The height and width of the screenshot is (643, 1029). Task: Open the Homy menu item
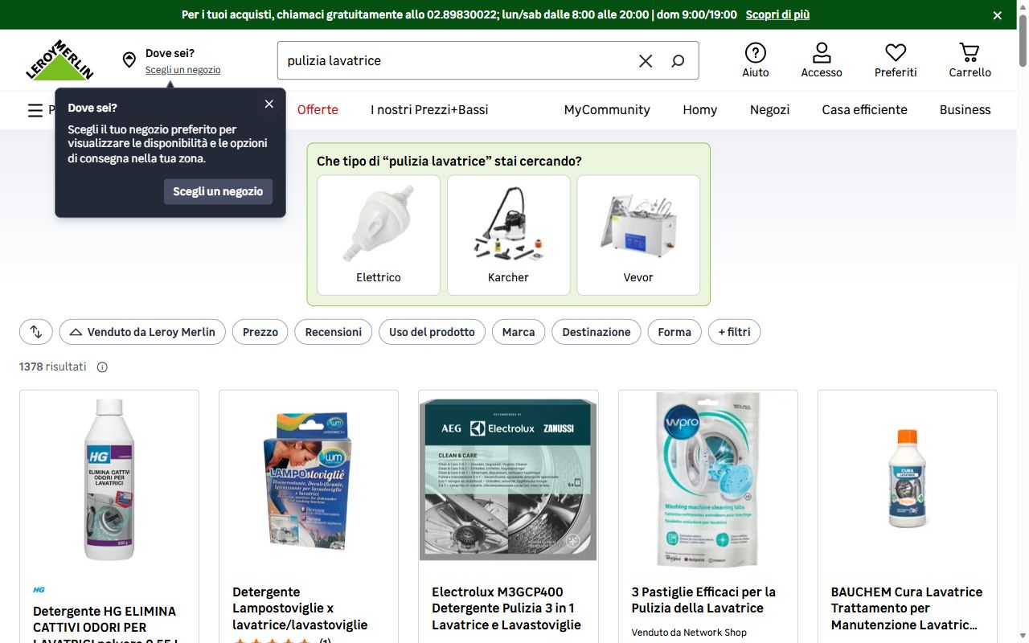pos(700,110)
